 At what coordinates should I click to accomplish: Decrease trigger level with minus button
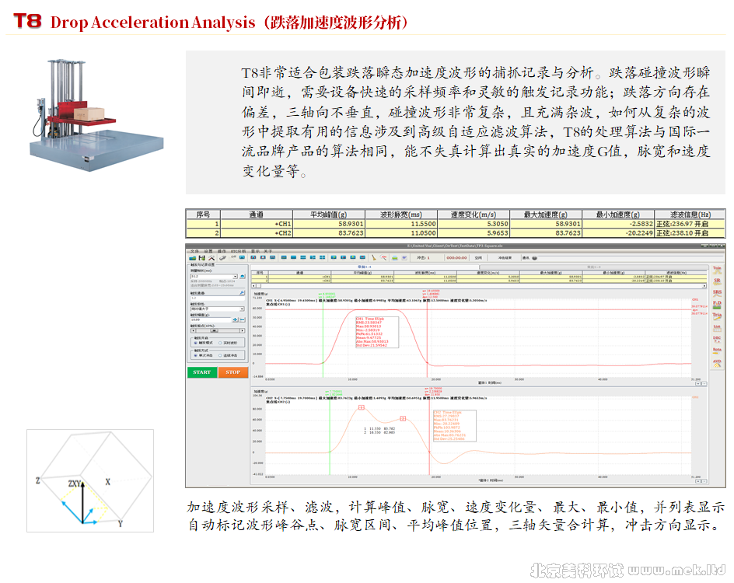pyautogui.click(x=243, y=319)
